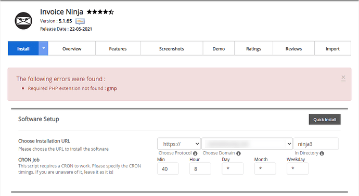This screenshot has width=359, height=196.
Task: Dismiss the error message with the X
Action: point(343,78)
